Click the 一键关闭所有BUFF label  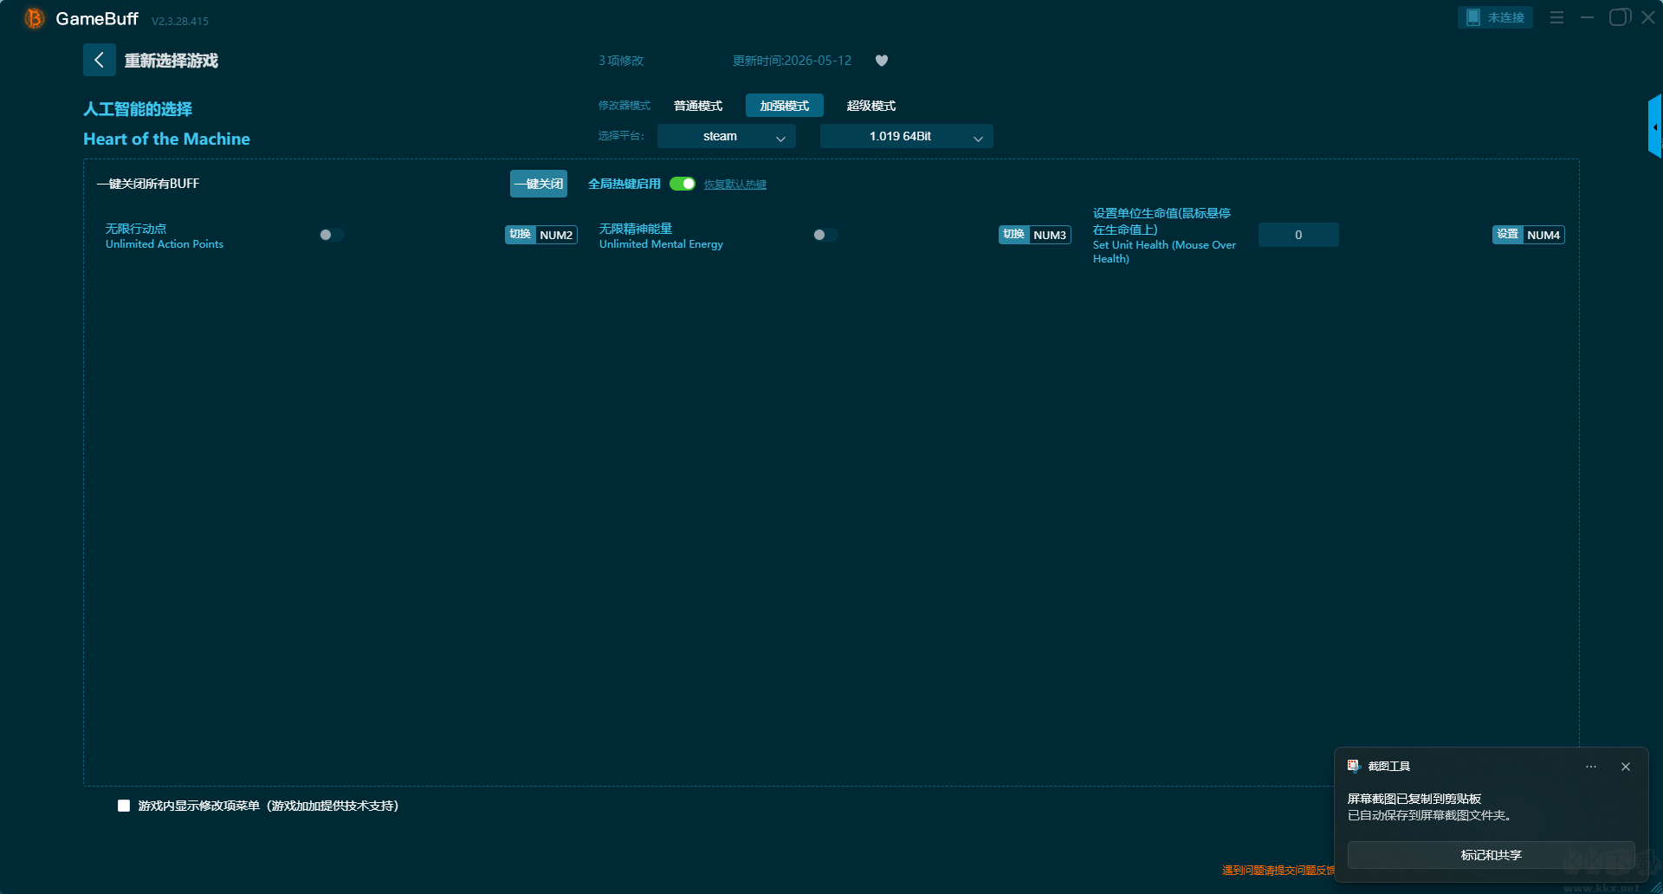pos(148,184)
